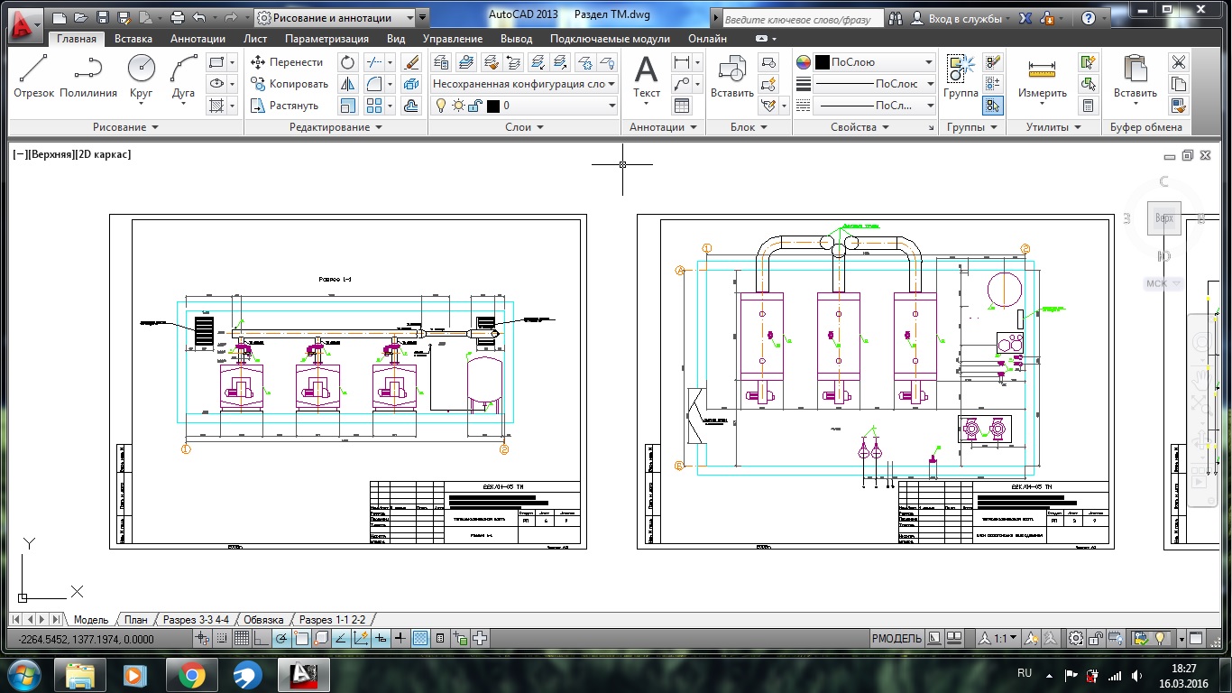The image size is (1232, 693).
Task: Open the Вставка ribbon tab
Action: pos(133,39)
